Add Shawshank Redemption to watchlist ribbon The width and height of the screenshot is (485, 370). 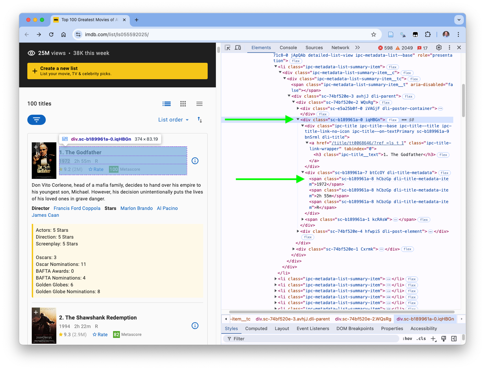click(x=36, y=312)
